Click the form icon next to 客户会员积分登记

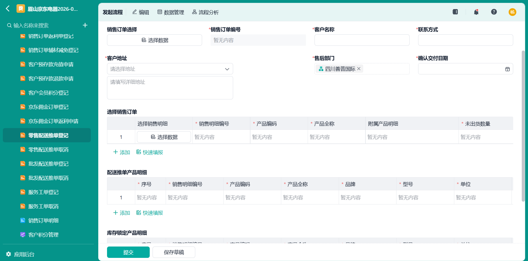pyautogui.click(x=23, y=93)
